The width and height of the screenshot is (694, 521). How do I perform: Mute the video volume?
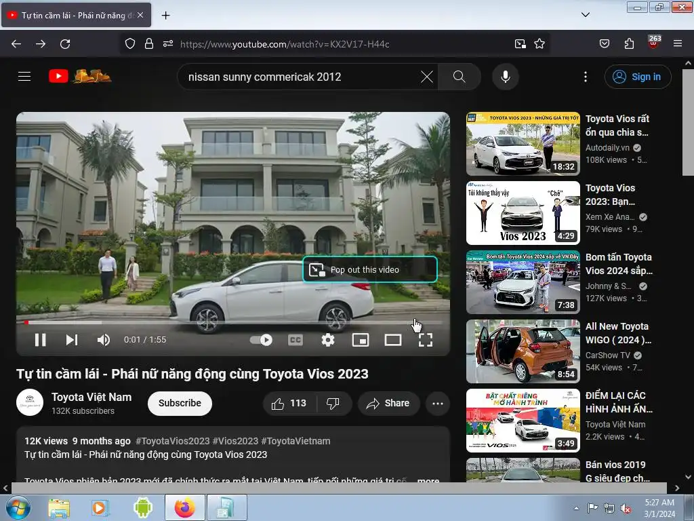pyautogui.click(x=104, y=340)
